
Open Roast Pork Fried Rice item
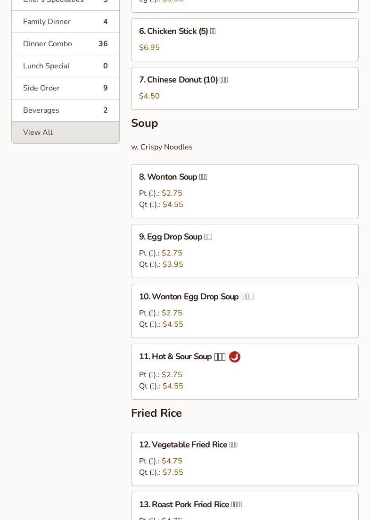coord(190,504)
